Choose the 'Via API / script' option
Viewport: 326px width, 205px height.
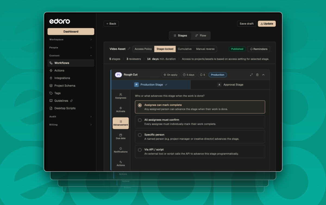tap(200, 151)
